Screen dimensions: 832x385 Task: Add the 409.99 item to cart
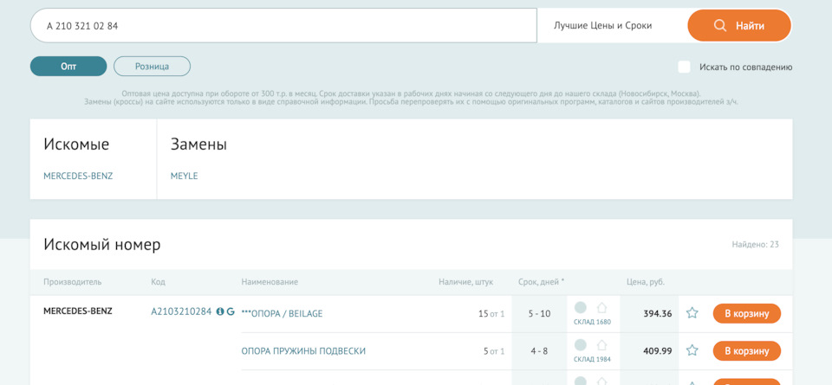click(746, 350)
